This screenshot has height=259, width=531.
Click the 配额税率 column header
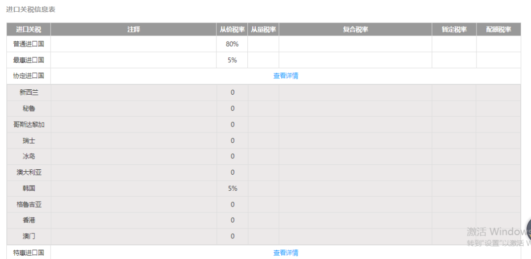point(499,29)
